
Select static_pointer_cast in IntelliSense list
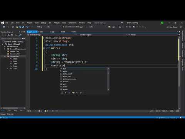click(70, 79)
